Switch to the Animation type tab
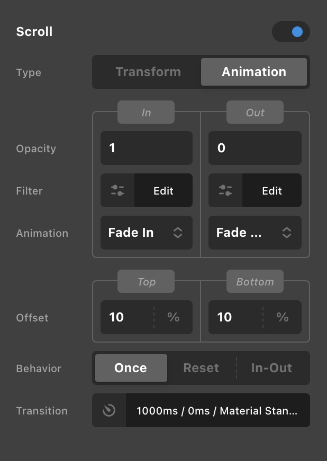Image resolution: width=327 pixels, height=461 pixels. [x=254, y=72]
